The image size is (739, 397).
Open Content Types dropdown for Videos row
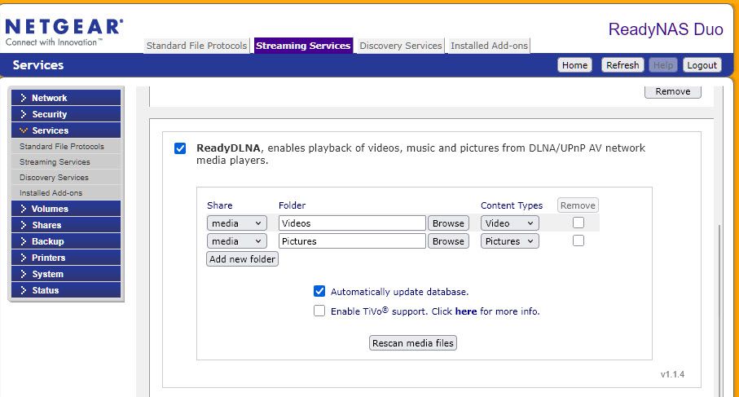click(x=509, y=223)
